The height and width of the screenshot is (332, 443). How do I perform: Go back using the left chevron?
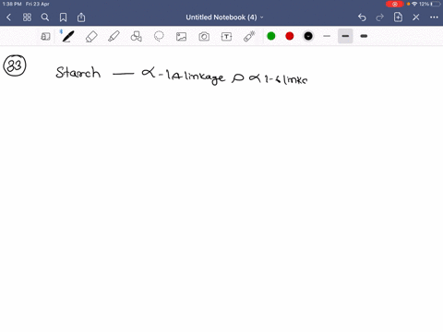[8, 18]
